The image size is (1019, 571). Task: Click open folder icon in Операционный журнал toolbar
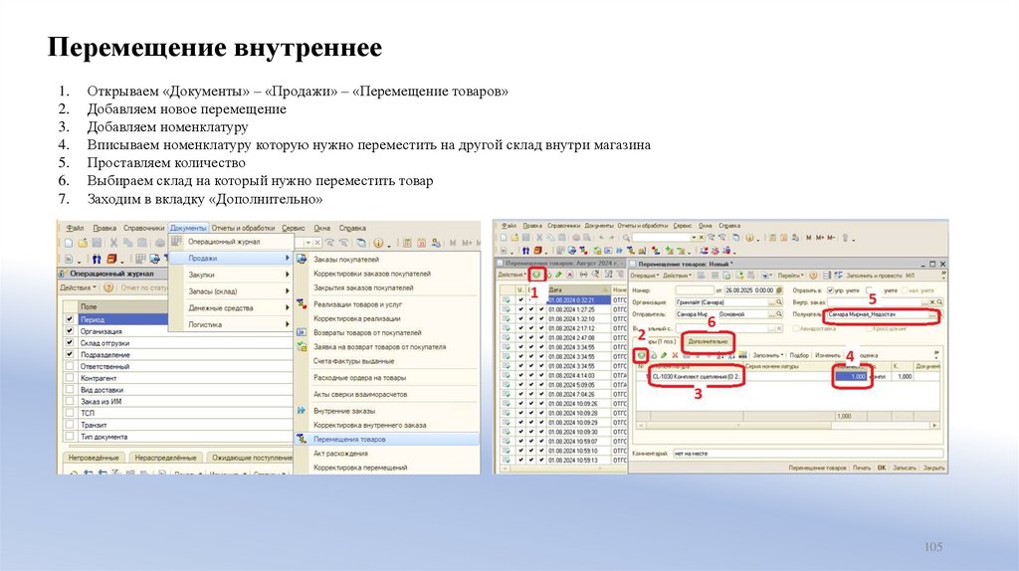tap(83, 243)
